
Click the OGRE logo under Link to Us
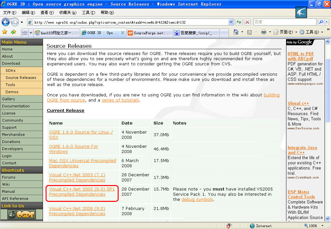click(x=22, y=214)
